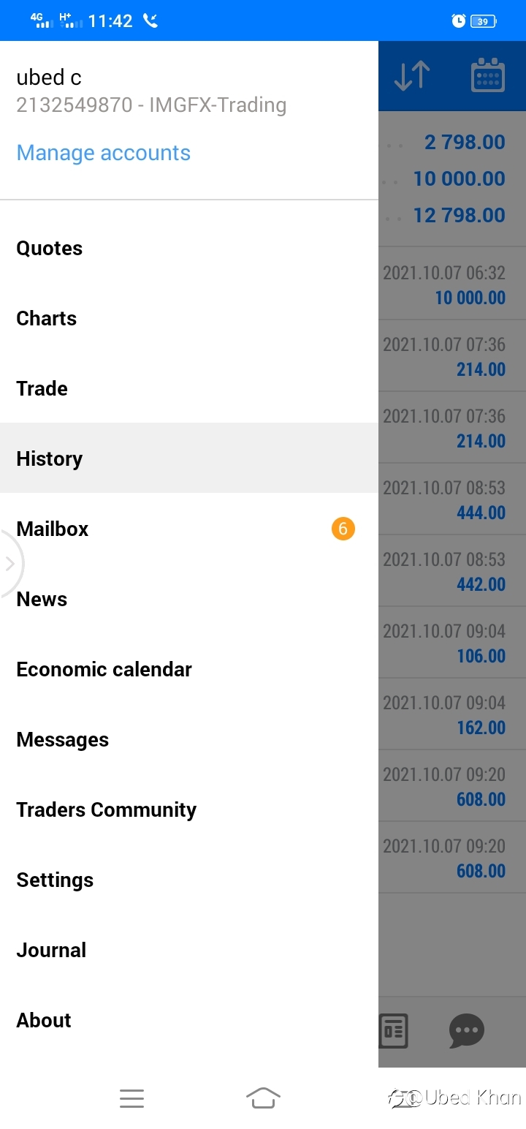Screen dimensions: 526x1129
Task: Open the Journal entry
Action: pyautogui.click(x=189, y=951)
